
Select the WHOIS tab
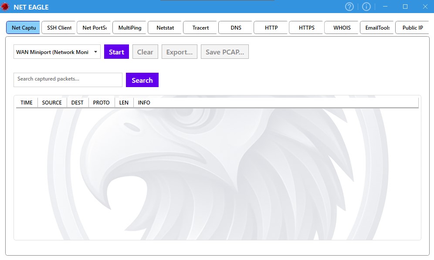click(x=342, y=27)
